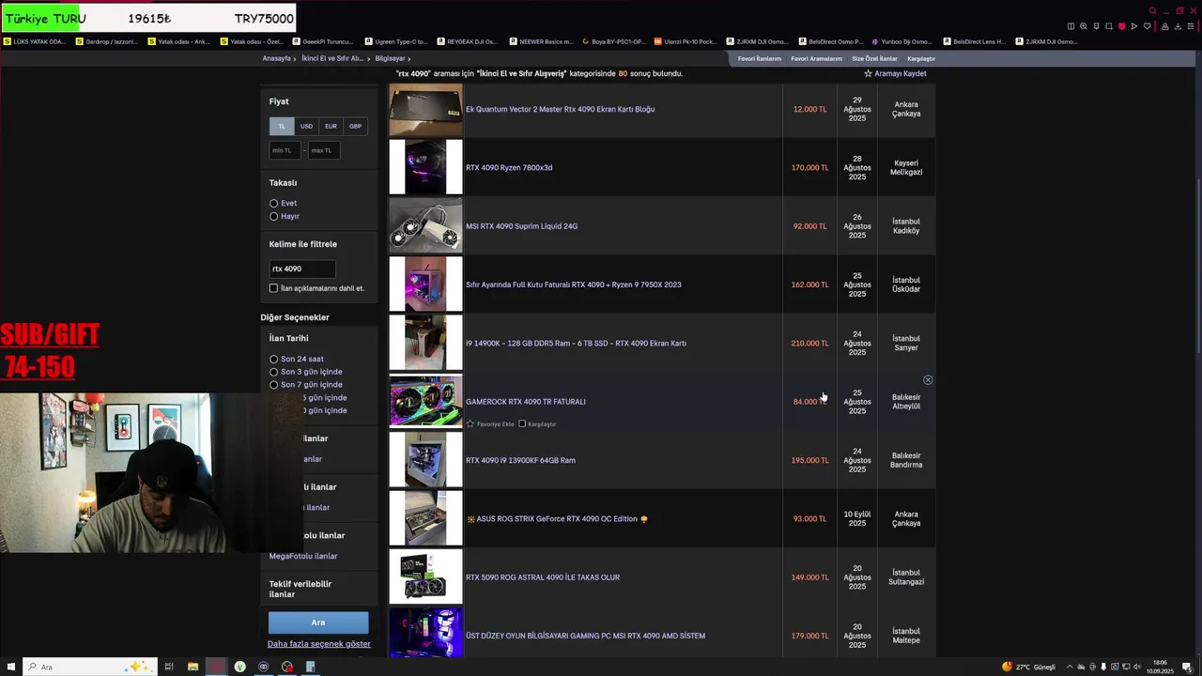Screen dimensions: 1202x676
Task: Click the heart bookmark icon
Action: click(x=1147, y=26)
